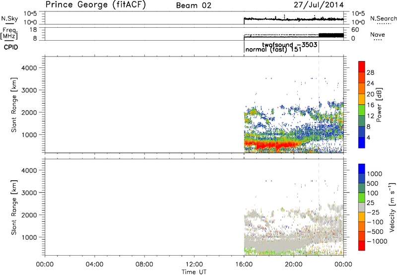Screen dimensions: 397x275
Task: Click the "100" value on Velocity colorbar
Action: click(x=372, y=193)
